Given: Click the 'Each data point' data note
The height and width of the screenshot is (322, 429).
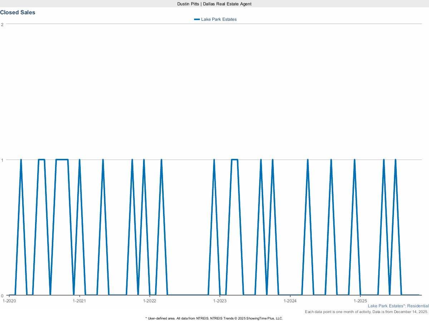Looking at the screenshot, I should click(x=366, y=312).
